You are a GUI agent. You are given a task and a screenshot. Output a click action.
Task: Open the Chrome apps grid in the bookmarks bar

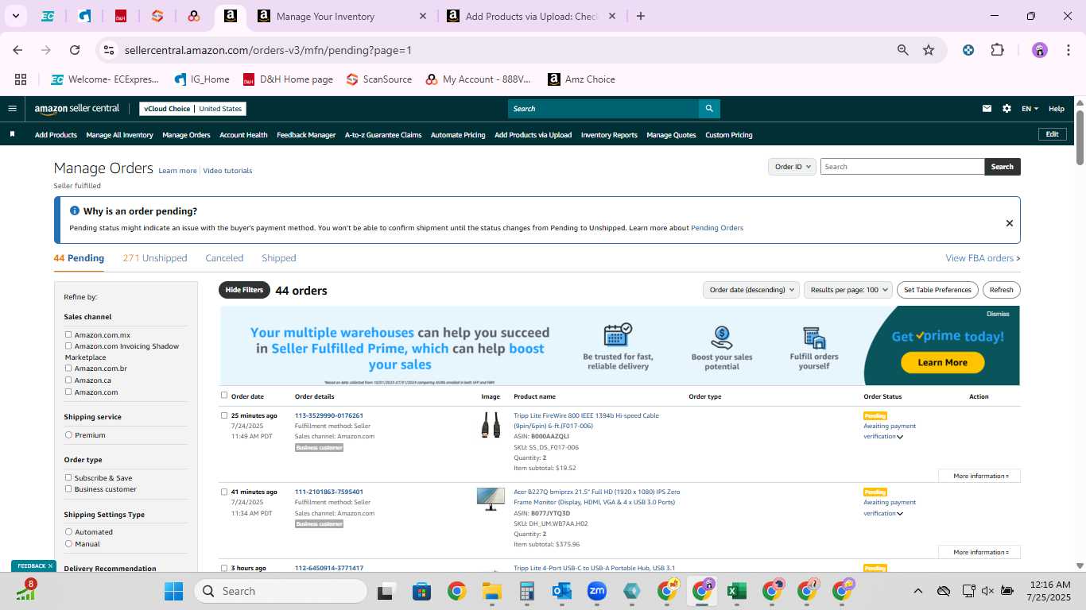(21, 79)
